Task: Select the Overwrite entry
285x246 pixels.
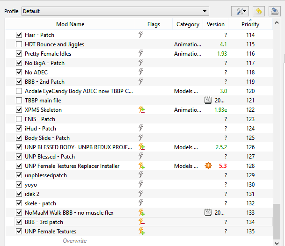Action: [74, 241]
